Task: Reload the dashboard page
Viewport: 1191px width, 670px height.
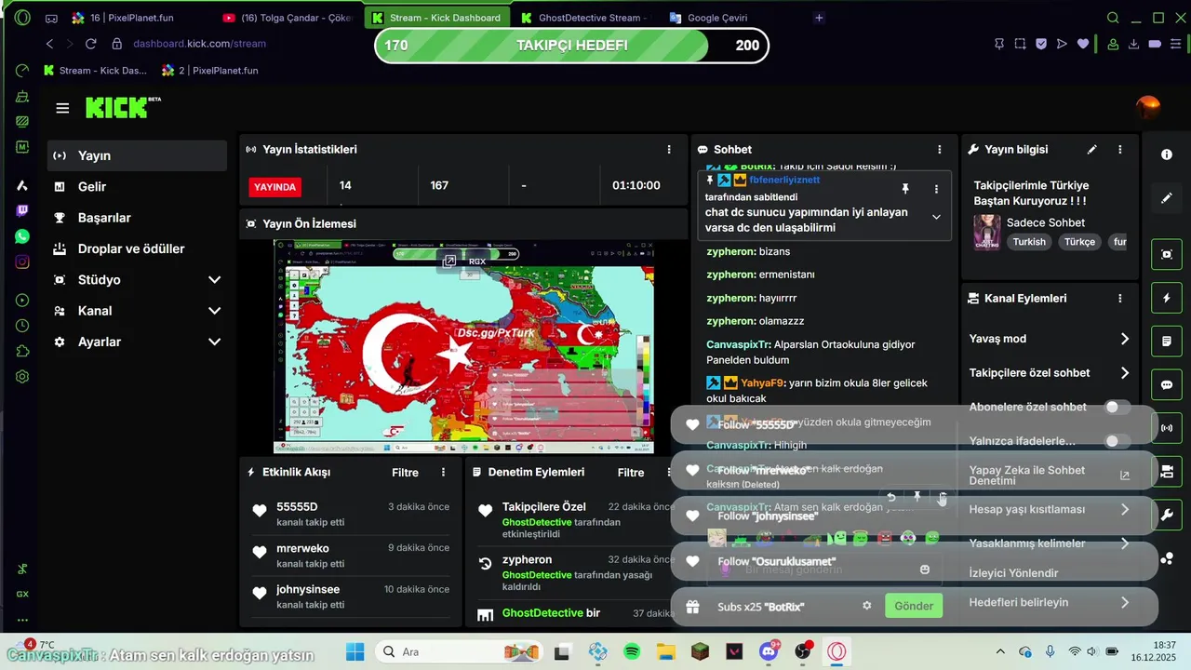Action: 92,44
